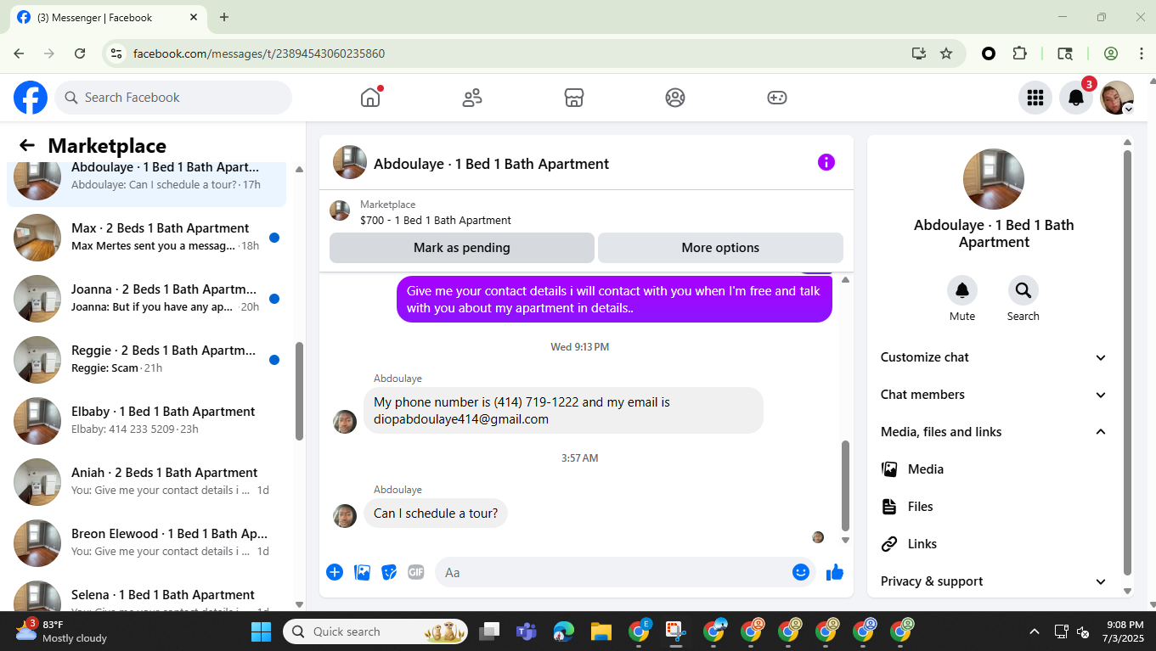
Task: Open a new browser tab
Action: pyautogui.click(x=224, y=17)
